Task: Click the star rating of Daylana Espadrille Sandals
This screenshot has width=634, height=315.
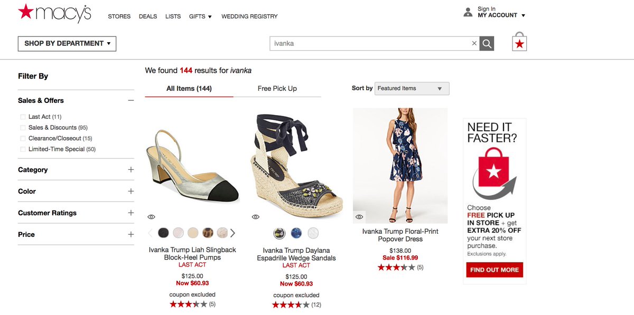Action: tap(291, 304)
